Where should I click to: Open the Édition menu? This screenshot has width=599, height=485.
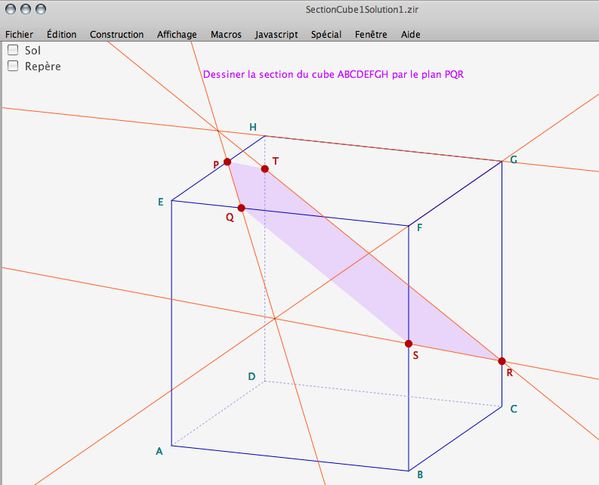[x=61, y=34]
